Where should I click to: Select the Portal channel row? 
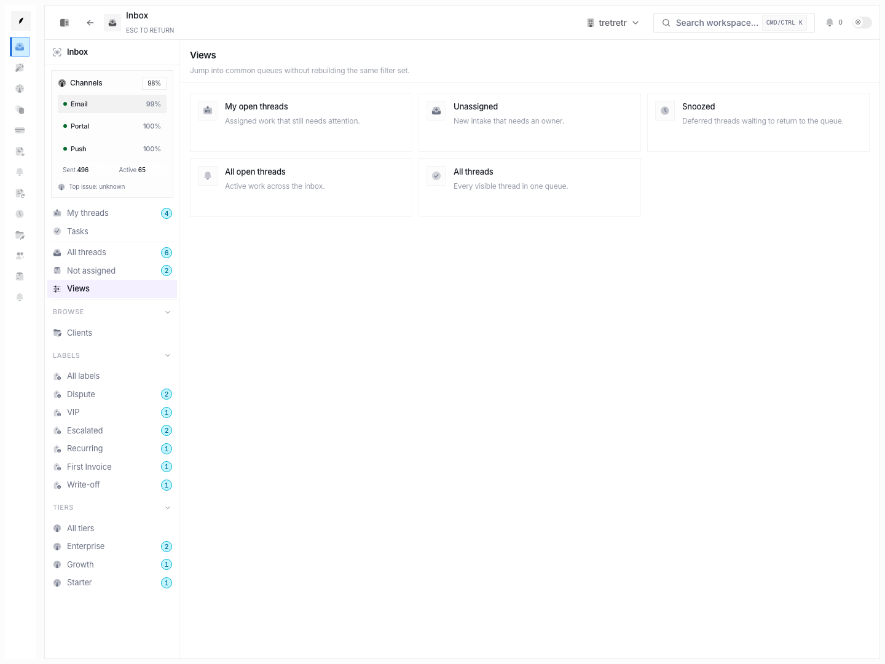(x=112, y=126)
